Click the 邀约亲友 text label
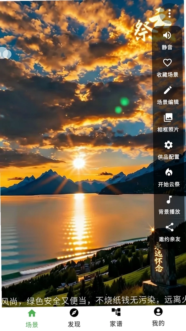Screen dimensions: 186x331 169,239
